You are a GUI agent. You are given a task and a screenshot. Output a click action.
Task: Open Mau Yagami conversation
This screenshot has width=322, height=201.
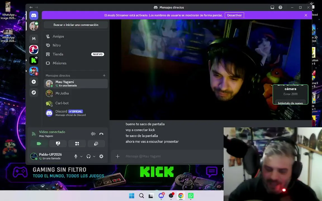tap(76, 83)
